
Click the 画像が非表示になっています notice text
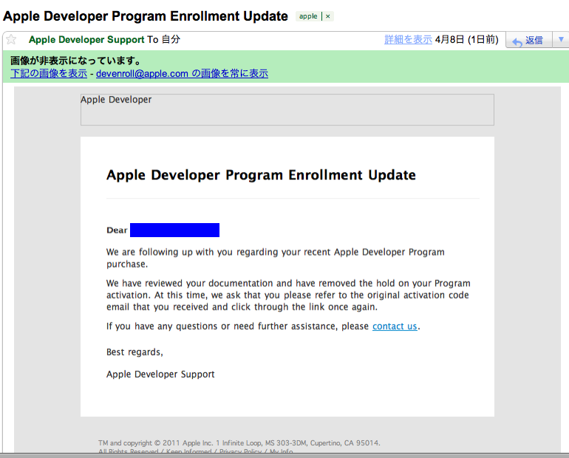click(75, 61)
